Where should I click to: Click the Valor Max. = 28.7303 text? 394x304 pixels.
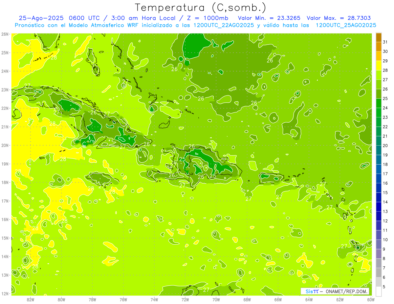(339, 18)
